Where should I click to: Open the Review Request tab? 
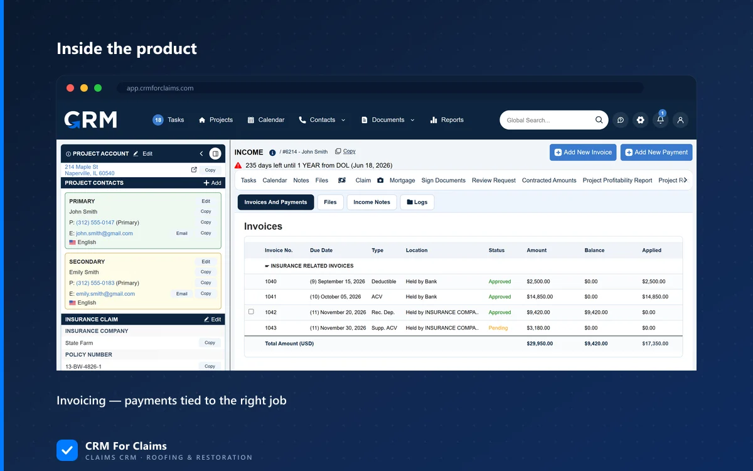(494, 180)
